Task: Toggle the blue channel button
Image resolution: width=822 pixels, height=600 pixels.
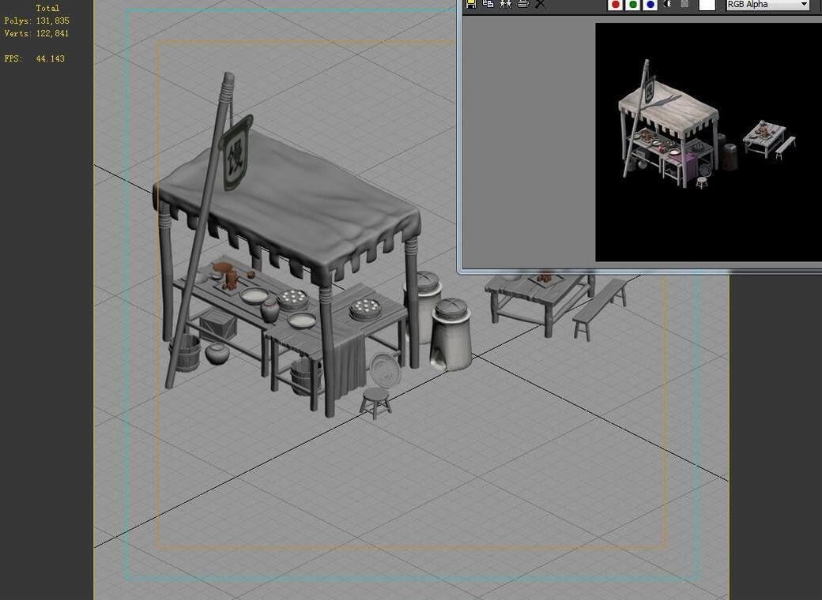Action: click(x=650, y=5)
